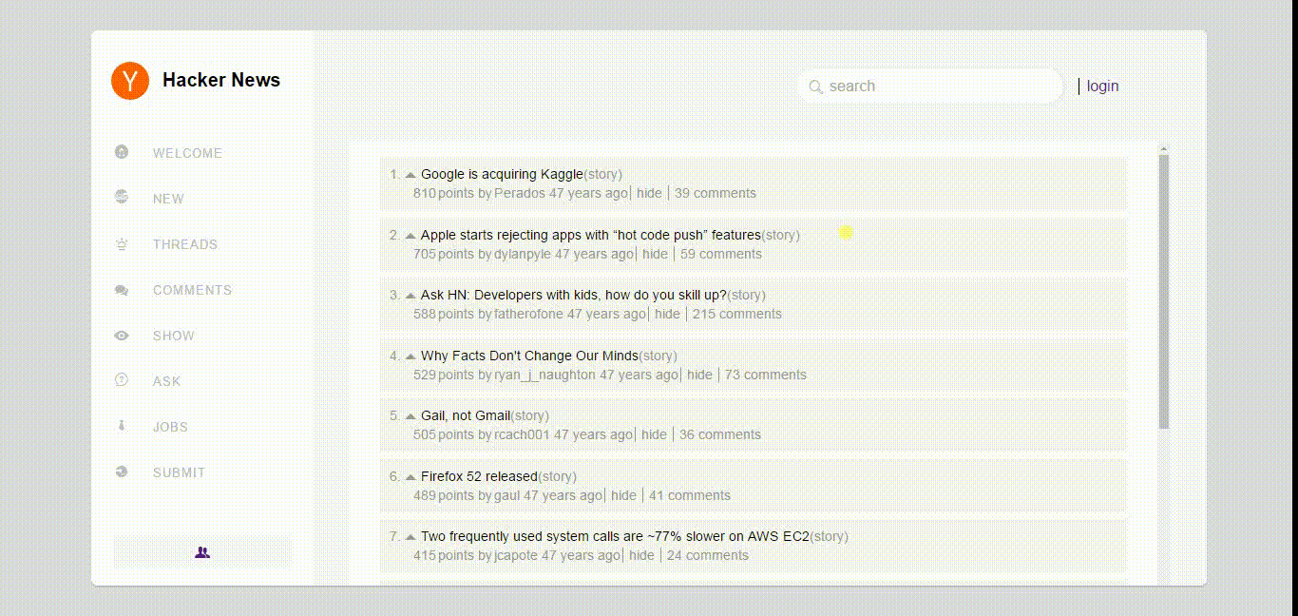Open the Gail, not Gmail story
This screenshot has height=616, width=1298.
[466, 415]
